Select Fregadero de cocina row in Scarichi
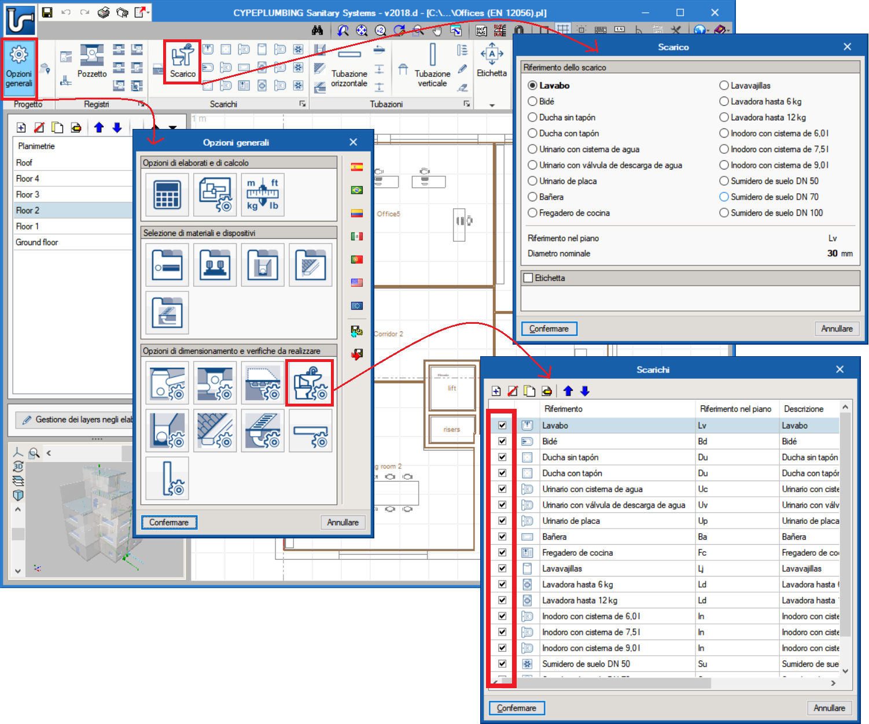This screenshot has height=724, width=869. click(x=664, y=553)
